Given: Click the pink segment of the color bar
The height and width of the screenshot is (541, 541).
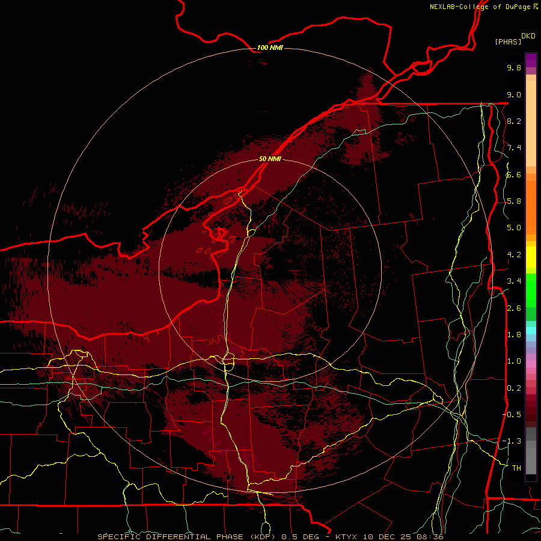Looking at the screenshot, I should (531, 364).
